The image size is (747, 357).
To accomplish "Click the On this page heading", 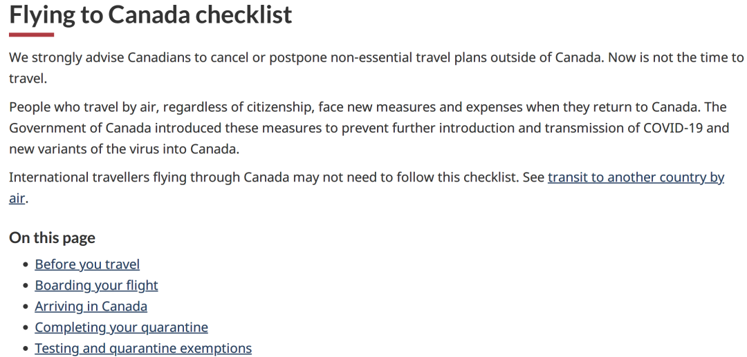I will 52,238.
